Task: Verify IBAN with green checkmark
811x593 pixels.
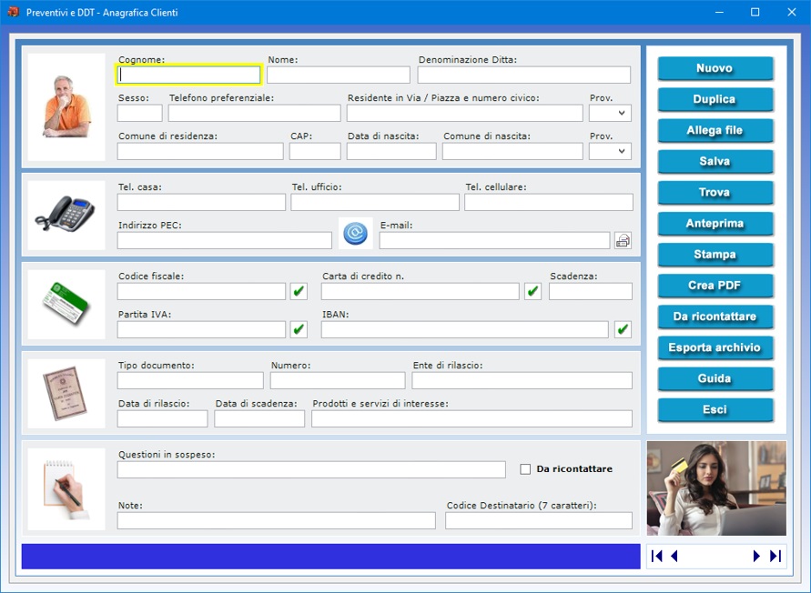Action: (623, 329)
